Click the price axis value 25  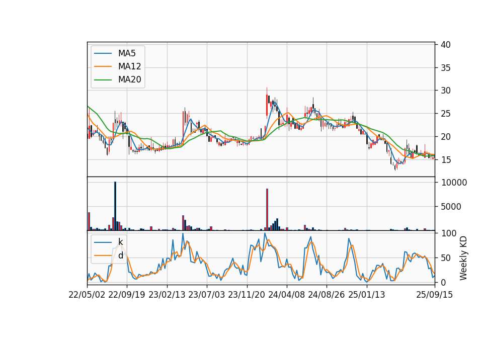point(445,114)
